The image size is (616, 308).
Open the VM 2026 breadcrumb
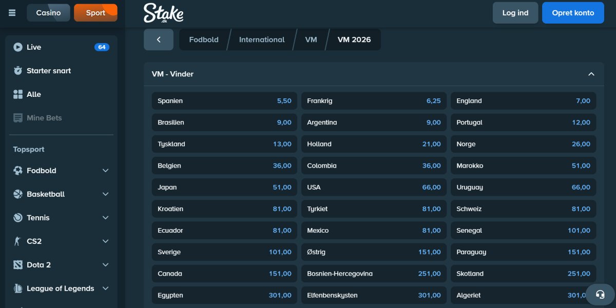(354, 39)
